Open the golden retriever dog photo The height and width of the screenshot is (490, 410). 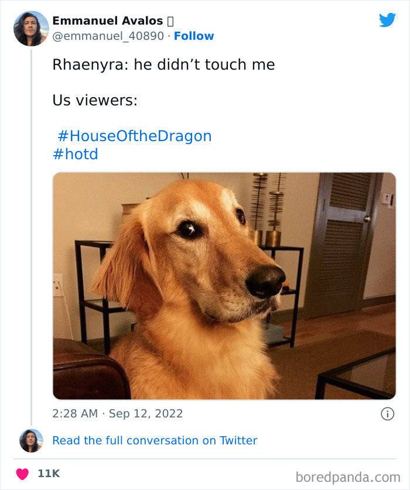224,284
